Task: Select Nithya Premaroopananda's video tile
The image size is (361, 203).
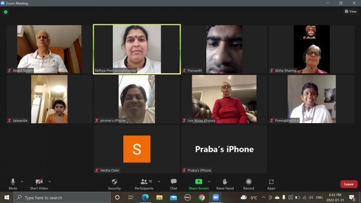Action: pos(137,49)
